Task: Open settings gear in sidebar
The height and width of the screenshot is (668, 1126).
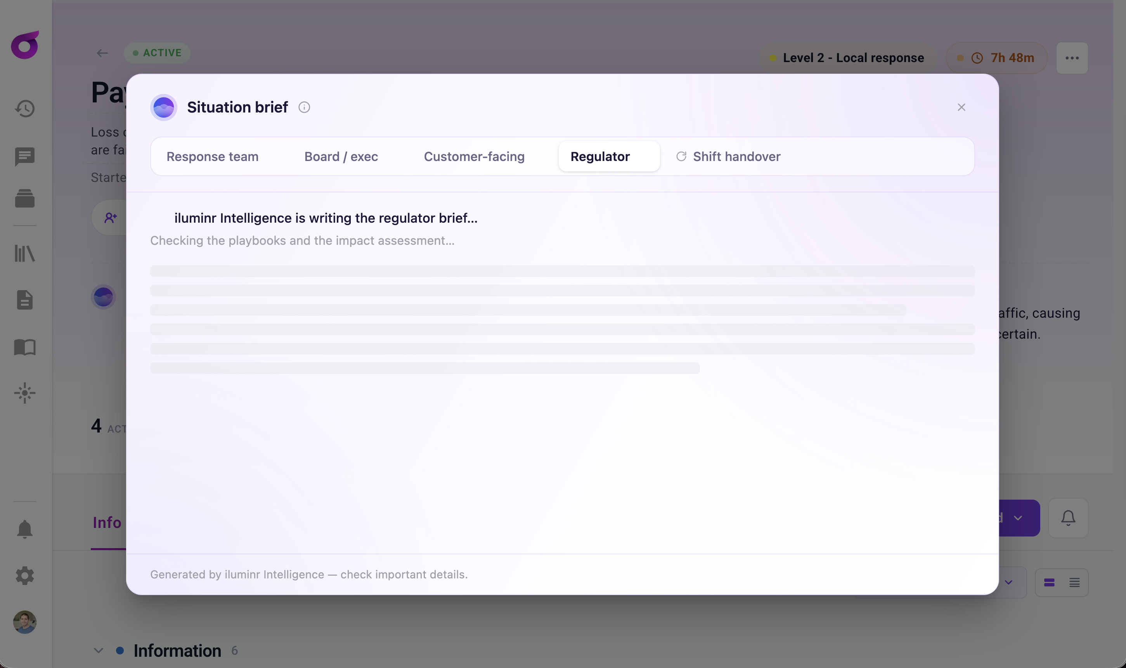Action: [x=25, y=576]
